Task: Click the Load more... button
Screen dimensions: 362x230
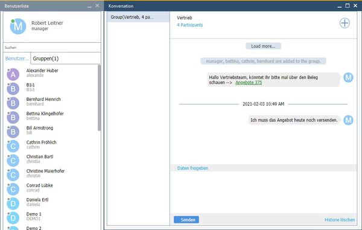Action: point(263,46)
